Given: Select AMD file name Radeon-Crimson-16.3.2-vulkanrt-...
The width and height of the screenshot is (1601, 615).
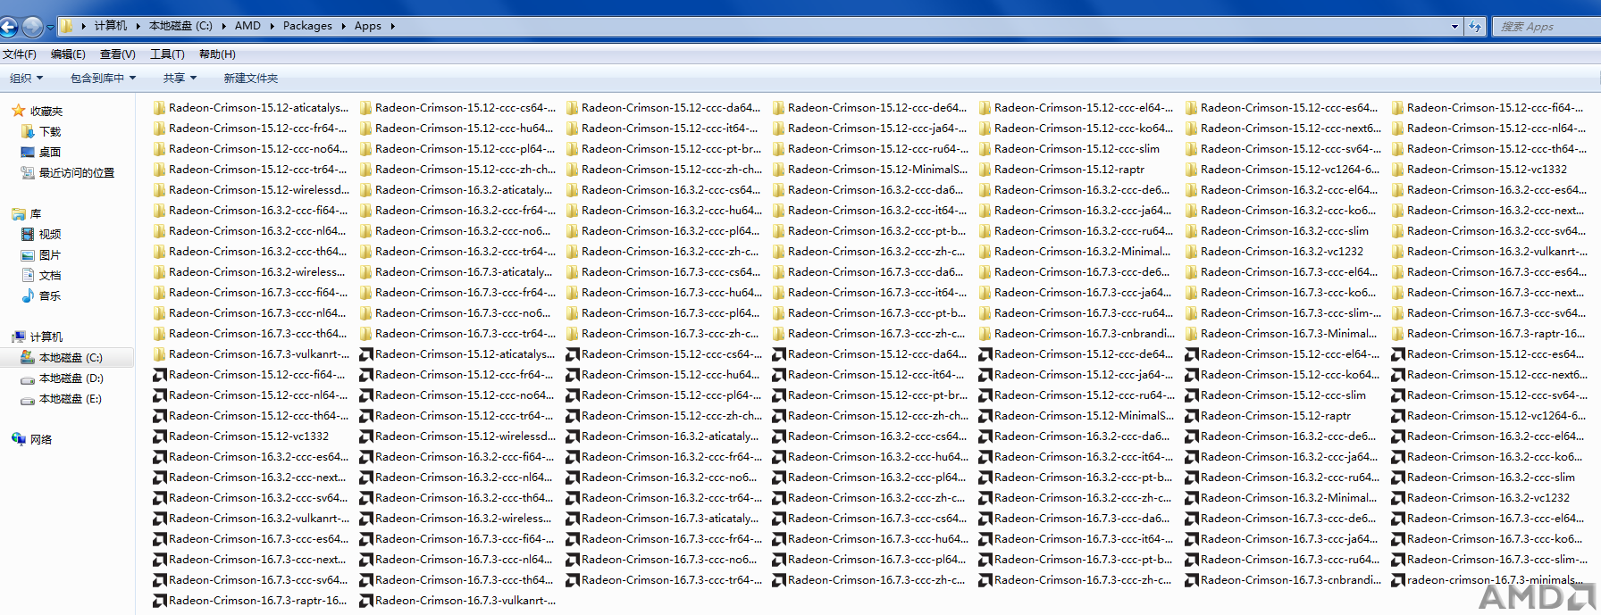Looking at the screenshot, I should (x=258, y=519).
